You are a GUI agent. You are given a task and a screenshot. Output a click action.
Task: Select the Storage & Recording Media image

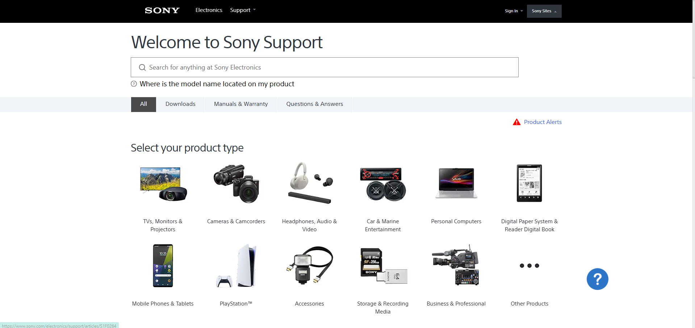[x=384, y=266]
